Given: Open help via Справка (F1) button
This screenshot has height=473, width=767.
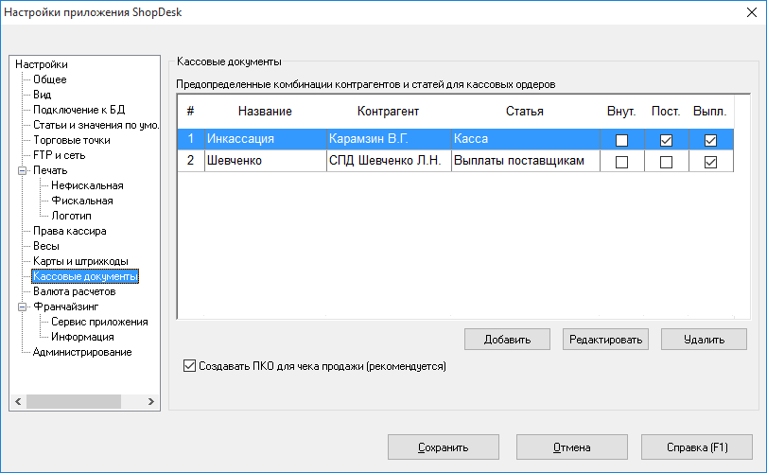Looking at the screenshot, I should 697,447.
